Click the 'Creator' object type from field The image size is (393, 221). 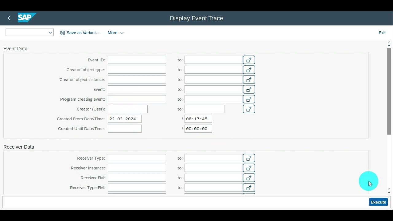137,70
